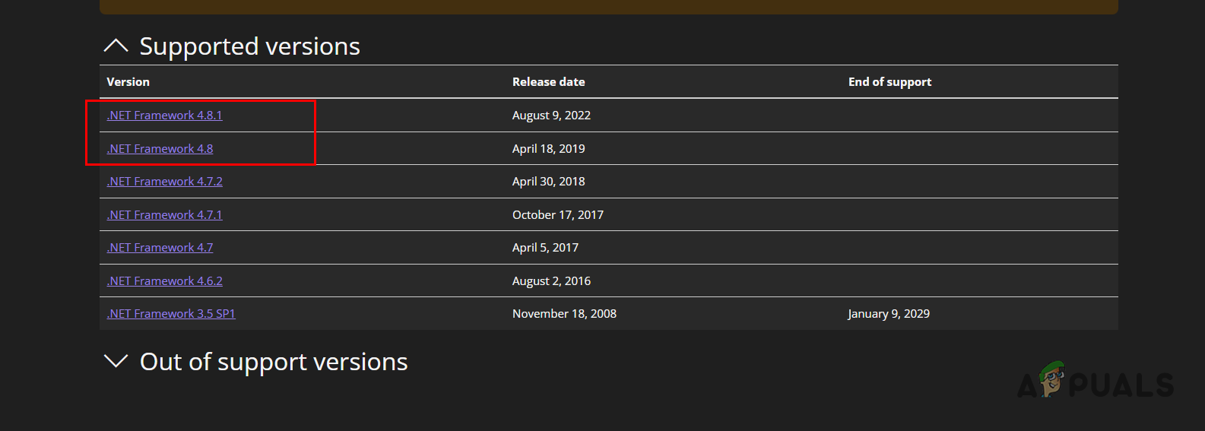Click the Appuals watermark logo
This screenshot has width=1205, height=431.
pyautogui.click(x=1096, y=382)
